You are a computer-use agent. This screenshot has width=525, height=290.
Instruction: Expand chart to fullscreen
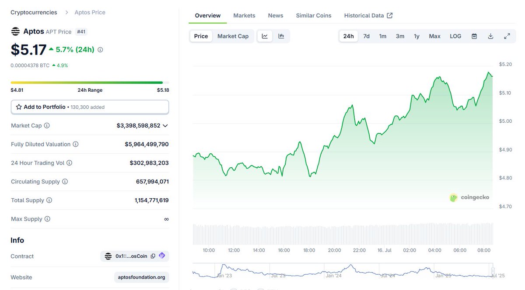(x=507, y=36)
